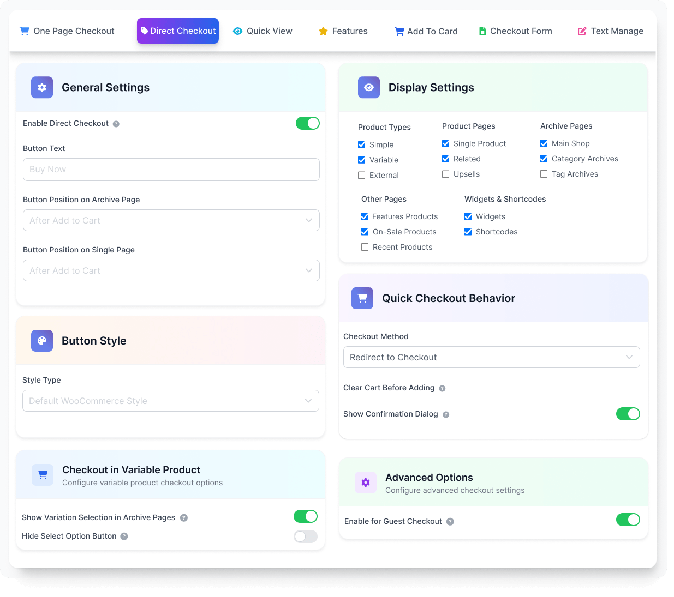Disable the Enable Direct Checkout toggle

tap(307, 123)
